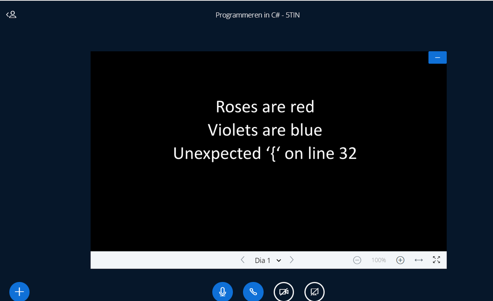Mute the microphone
This screenshot has height=301, width=493.
tap(223, 292)
